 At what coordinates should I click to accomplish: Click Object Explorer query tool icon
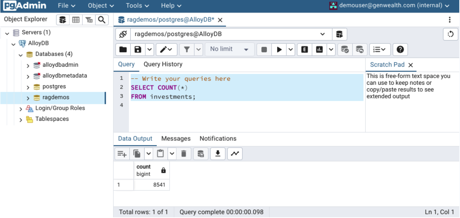pos(63,20)
